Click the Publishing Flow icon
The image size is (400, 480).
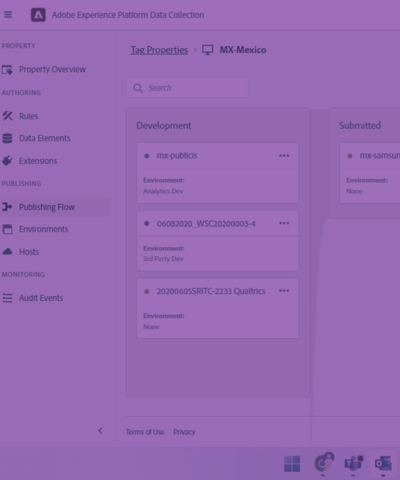click(7, 207)
